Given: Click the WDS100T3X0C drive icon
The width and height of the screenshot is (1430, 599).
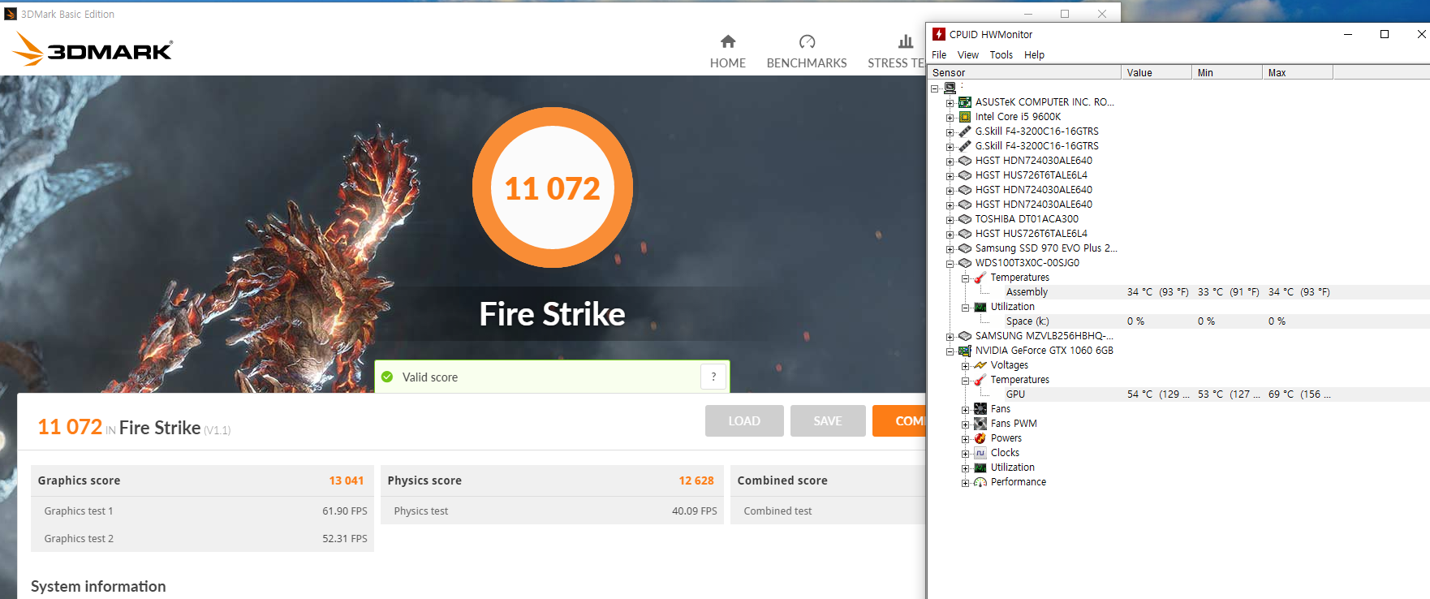Looking at the screenshot, I should pos(965,263).
